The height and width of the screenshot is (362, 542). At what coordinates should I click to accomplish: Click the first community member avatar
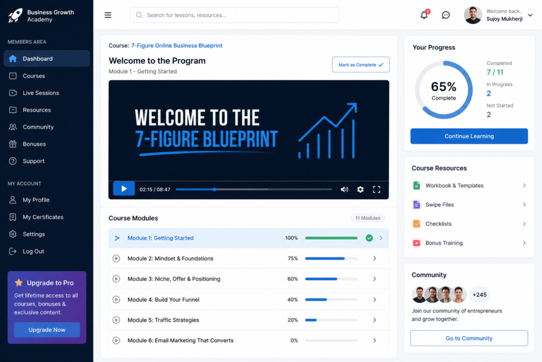[419, 295]
